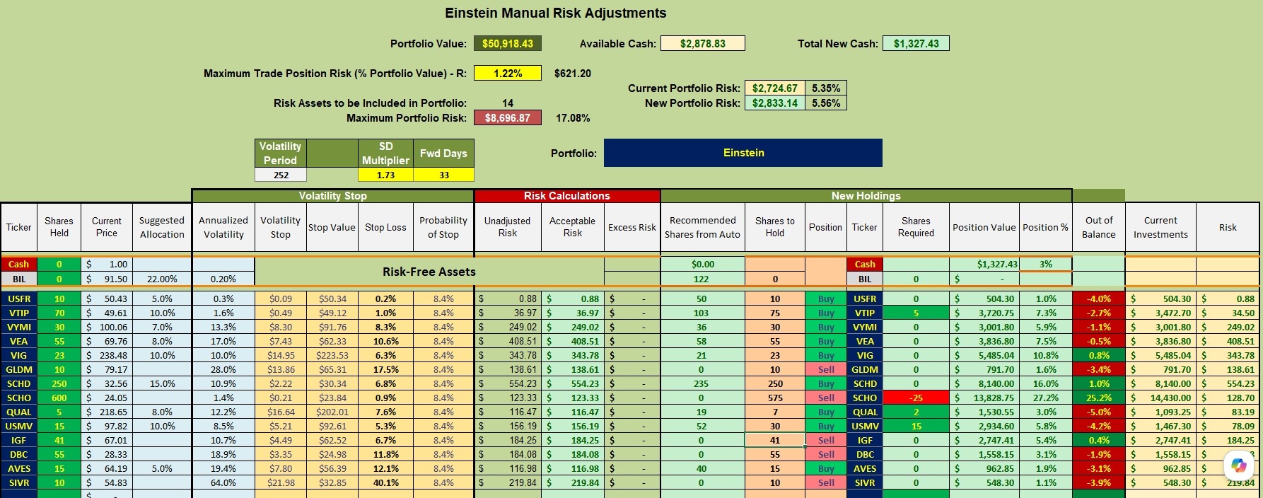1263x498 pixels.
Task: Click the red Risk Calculations section header
Action: pyautogui.click(x=567, y=196)
